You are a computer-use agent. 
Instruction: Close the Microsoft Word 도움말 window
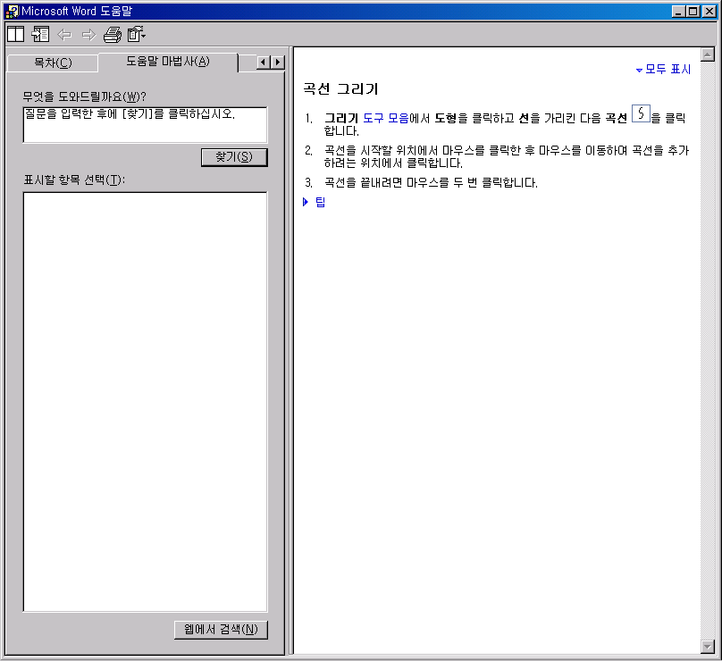pos(709,11)
